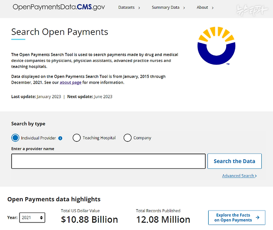Viewport: 273px width, 230px height.
Task: Expand the About menu arrow
Action: (x=212, y=8)
